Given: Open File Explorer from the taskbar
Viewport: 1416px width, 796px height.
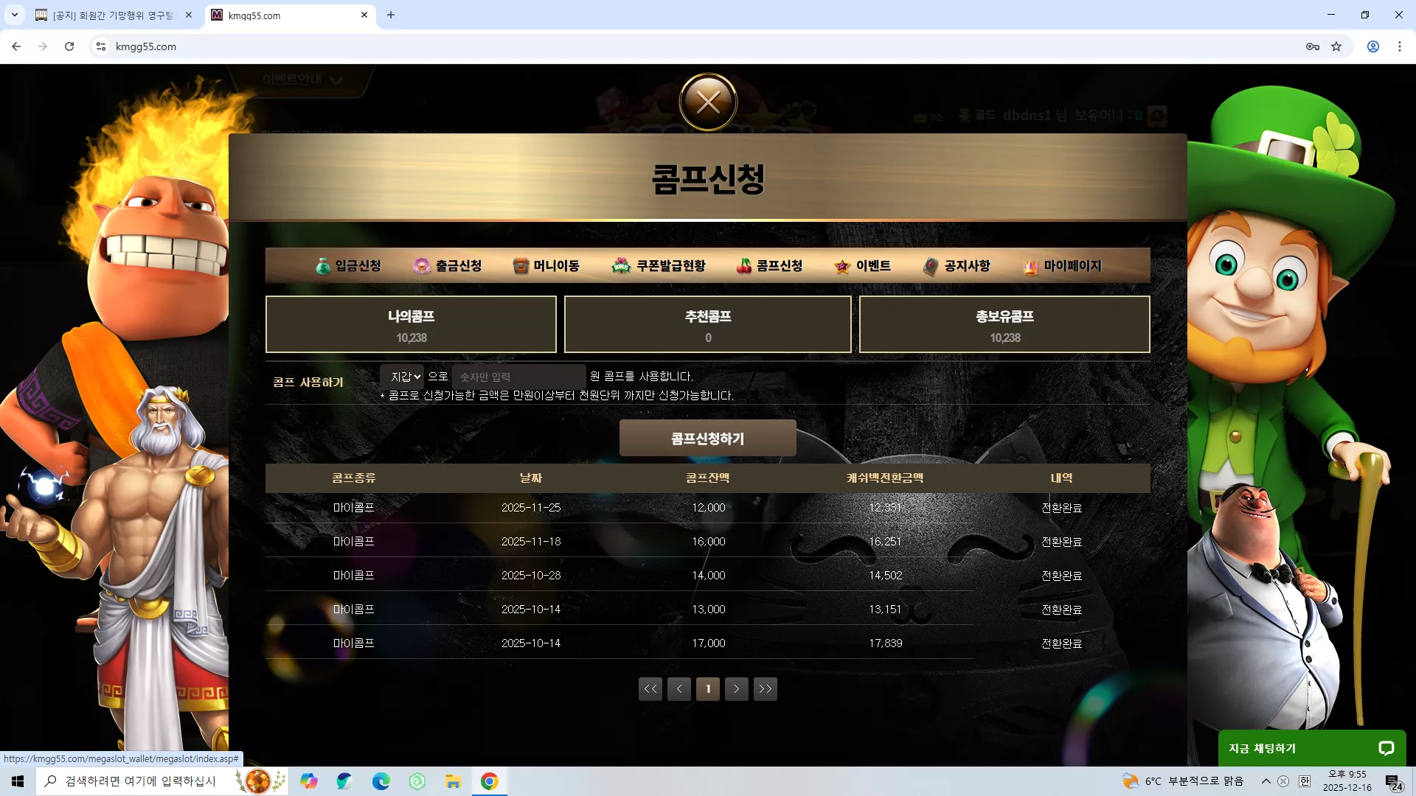Looking at the screenshot, I should point(453,781).
